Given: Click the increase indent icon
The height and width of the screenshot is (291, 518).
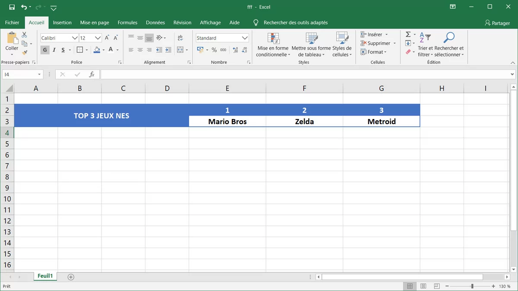Looking at the screenshot, I should (x=168, y=50).
